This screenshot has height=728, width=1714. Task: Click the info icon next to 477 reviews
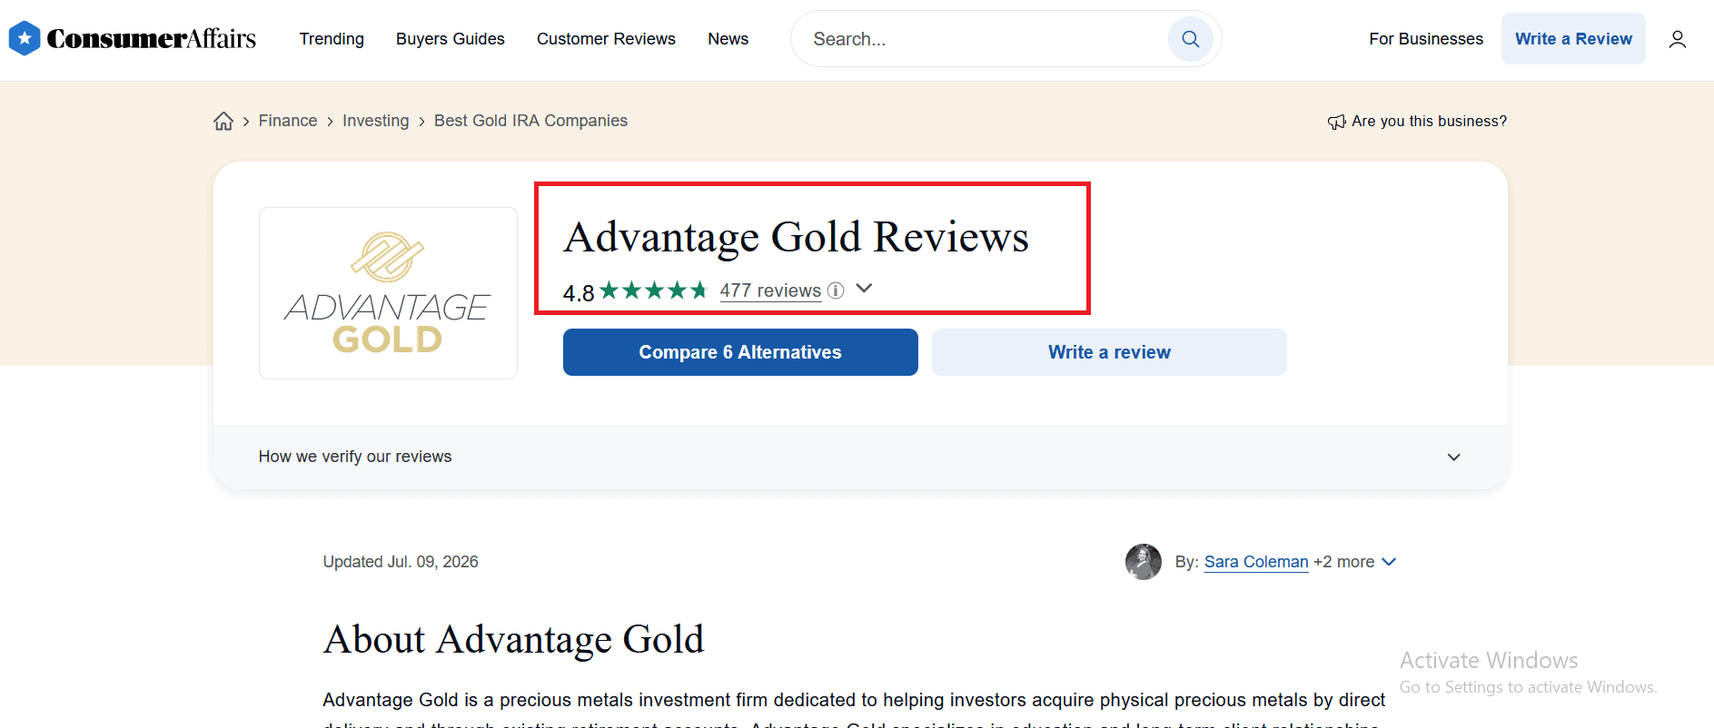[836, 290]
